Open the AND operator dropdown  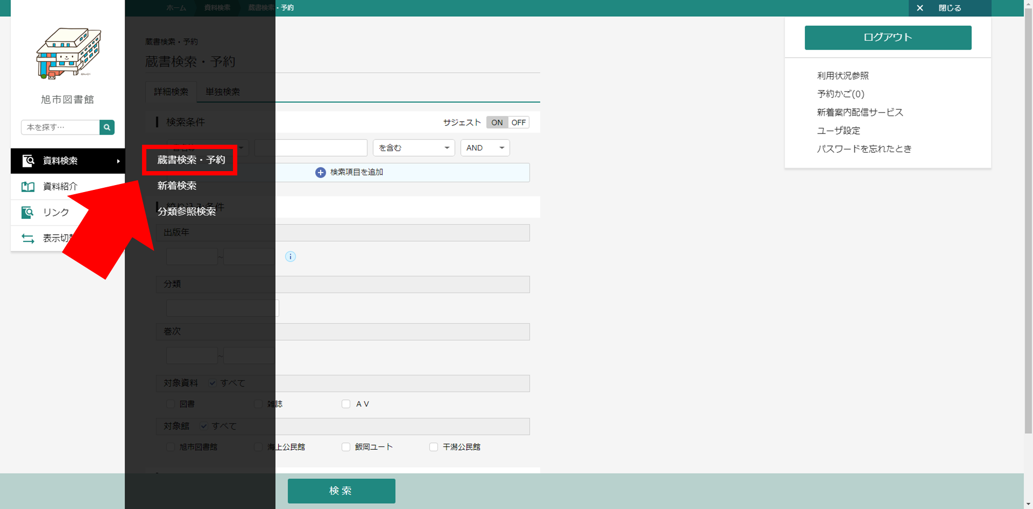[485, 148]
